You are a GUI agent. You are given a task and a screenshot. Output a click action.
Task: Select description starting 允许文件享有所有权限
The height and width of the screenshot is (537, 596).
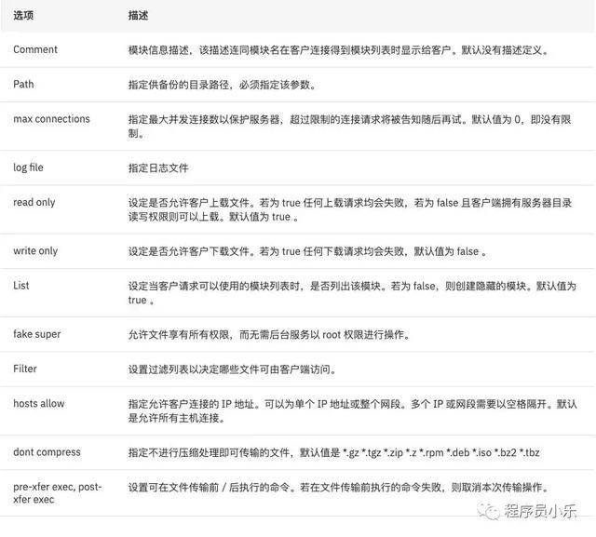269,335
